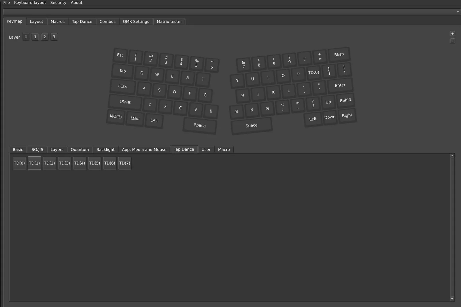Select the right Space key
Image resolution: width=461 pixels, height=307 pixels.
[x=252, y=125]
